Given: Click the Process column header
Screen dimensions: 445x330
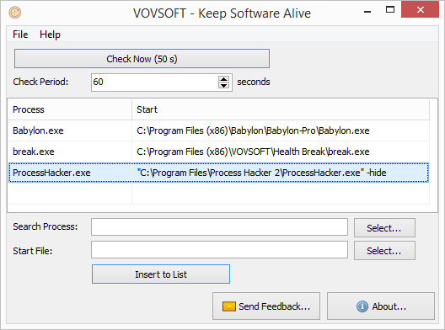Looking at the screenshot, I should tap(70, 109).
